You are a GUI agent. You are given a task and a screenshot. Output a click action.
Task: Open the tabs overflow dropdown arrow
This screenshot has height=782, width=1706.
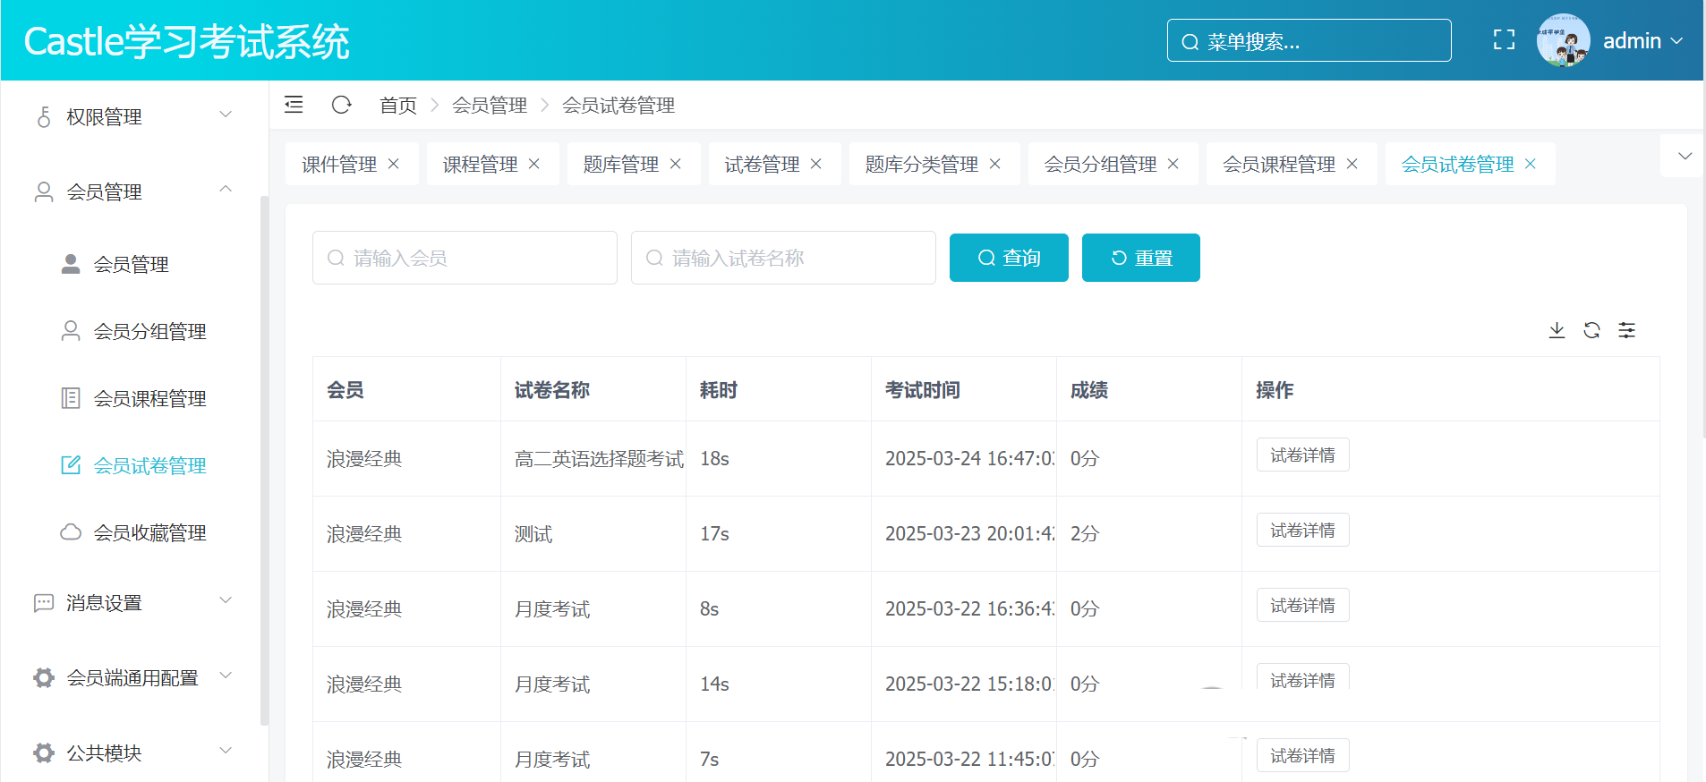[1685, 156]
